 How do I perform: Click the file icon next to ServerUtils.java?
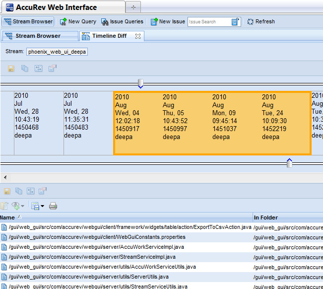[x=4, y=277]
